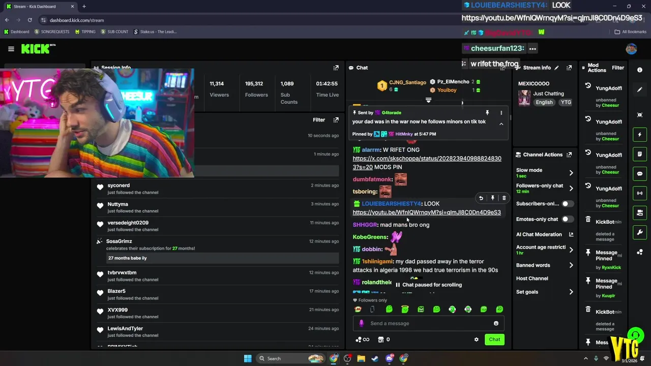Pop out the Session Info panel
Viewport: 651px width, 366px height.
coord(336,68)
